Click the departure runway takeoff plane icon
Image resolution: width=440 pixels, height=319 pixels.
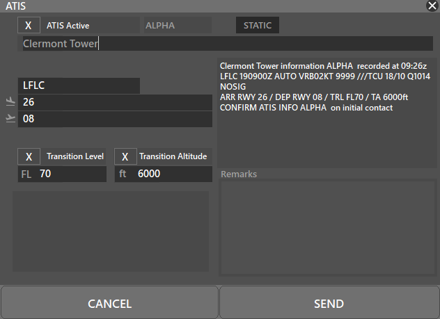pos(10,118)
